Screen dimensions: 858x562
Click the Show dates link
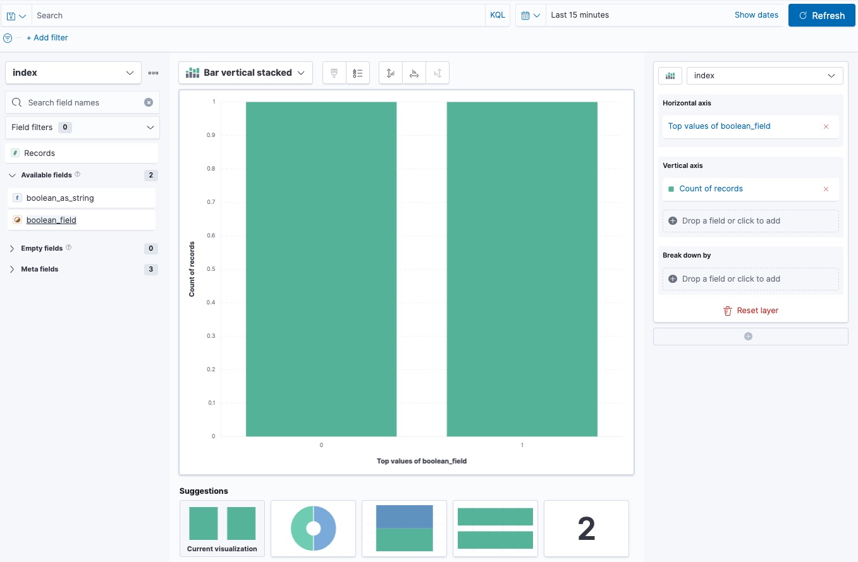pos(756,15)
